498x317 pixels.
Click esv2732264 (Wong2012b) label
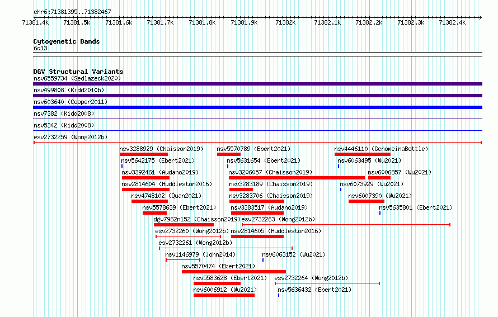(x=311, y=278)
